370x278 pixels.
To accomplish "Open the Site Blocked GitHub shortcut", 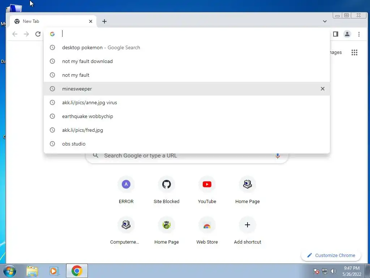I will 166,190.
